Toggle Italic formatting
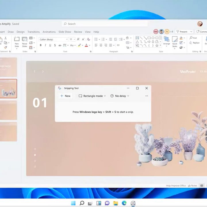The image size is (207, 207). coord(45,45)
